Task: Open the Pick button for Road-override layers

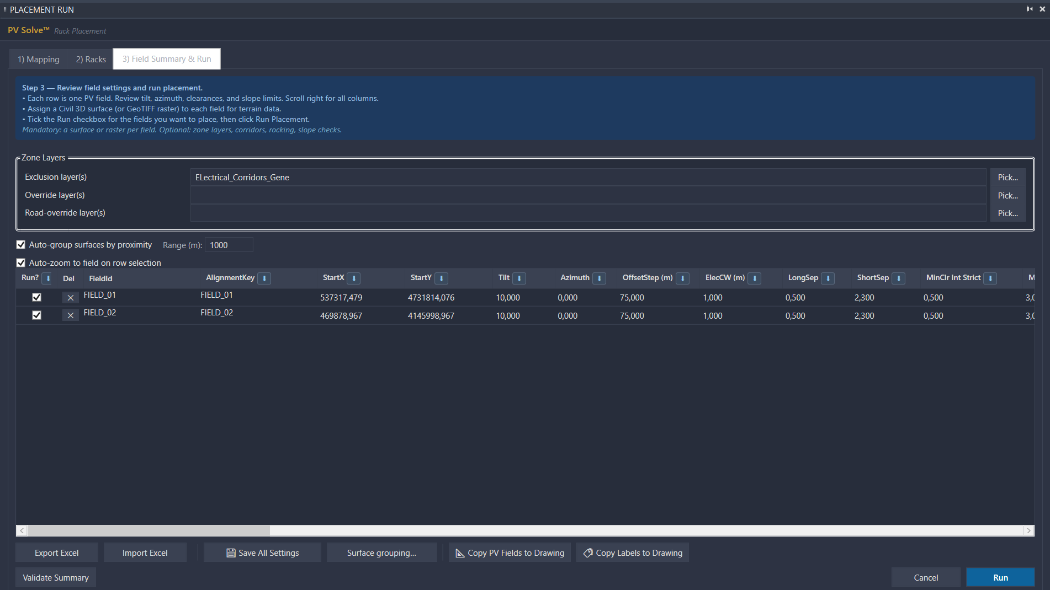Action: [1007, 213]
